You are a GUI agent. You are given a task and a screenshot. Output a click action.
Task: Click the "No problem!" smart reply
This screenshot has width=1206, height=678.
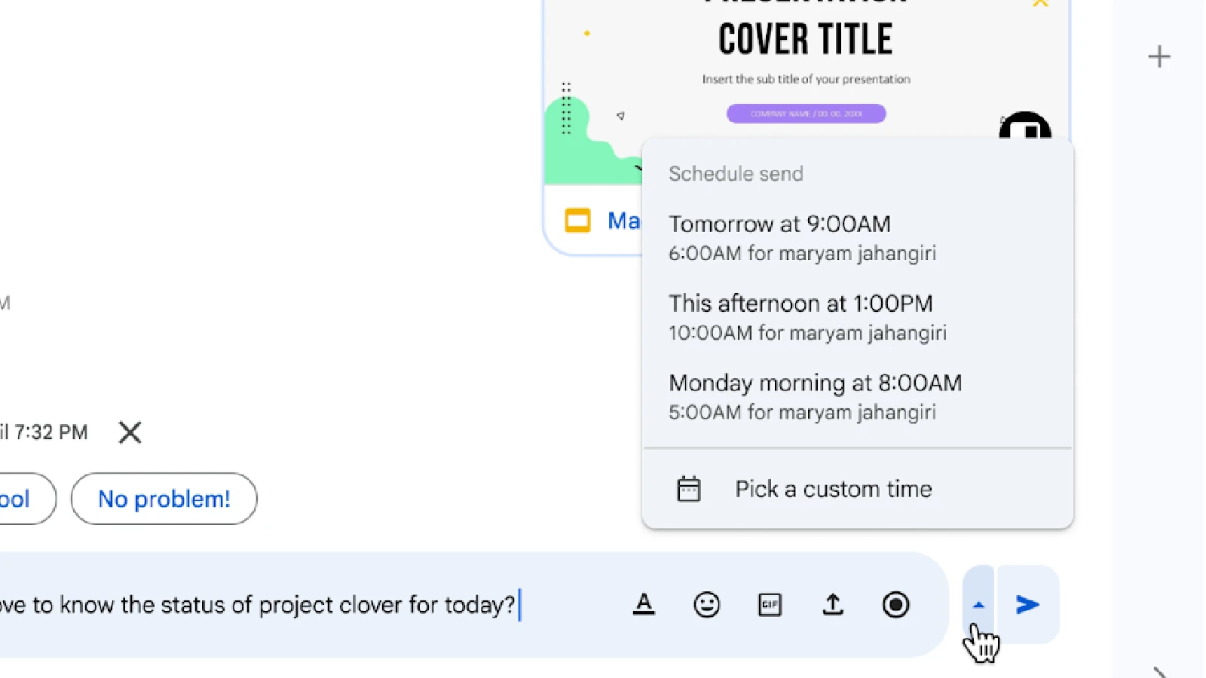point(164,499)
